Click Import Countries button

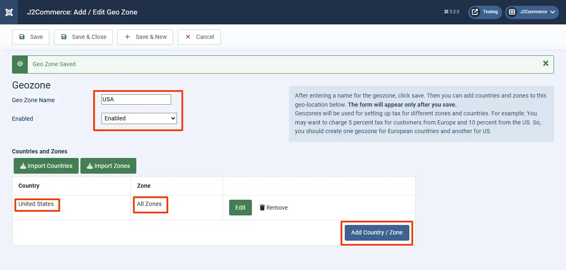pos(46,166)
